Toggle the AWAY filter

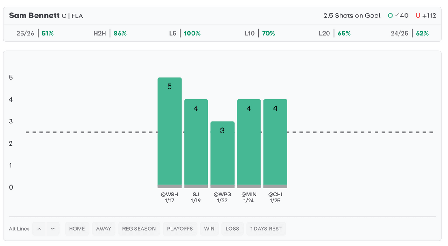click(x=104, y=229)
